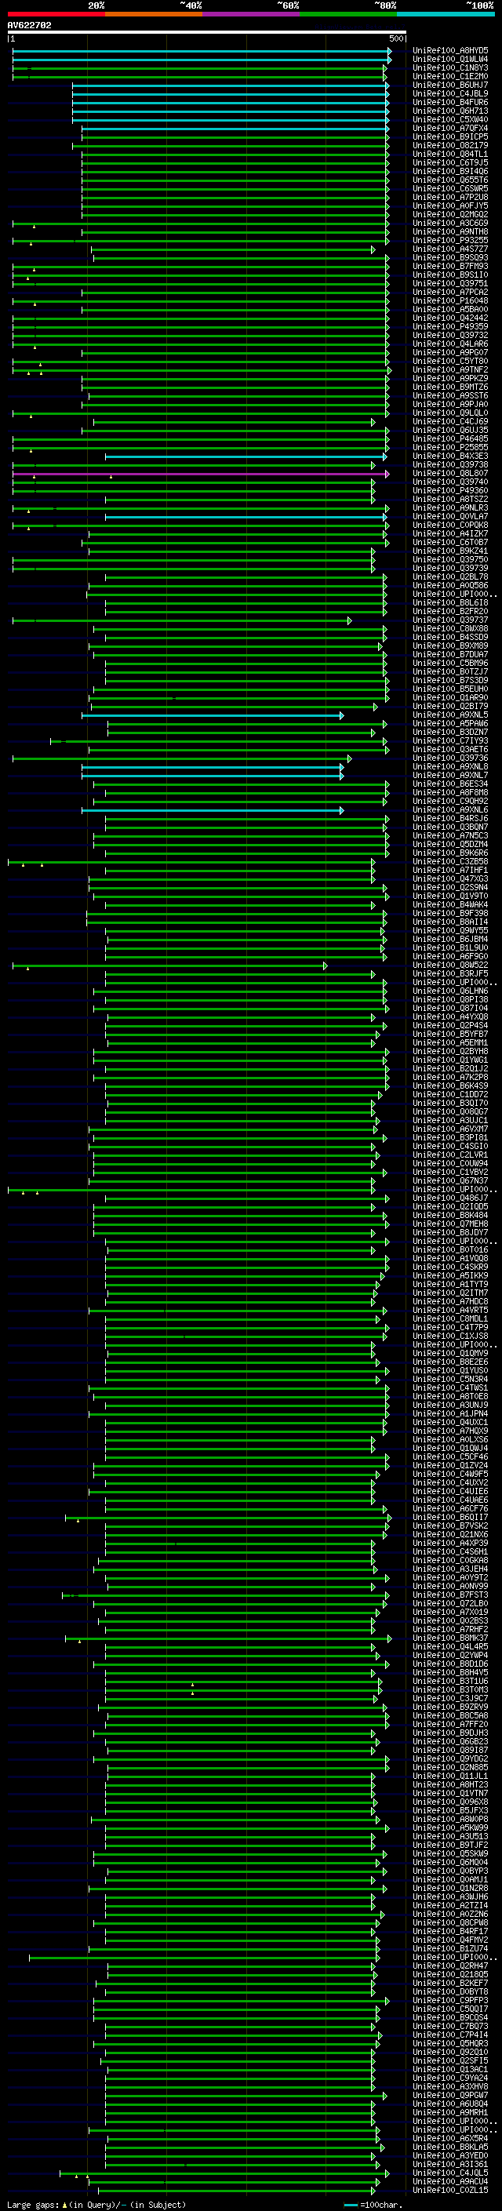Click the cyan ~100% identity legend segment

446,15
